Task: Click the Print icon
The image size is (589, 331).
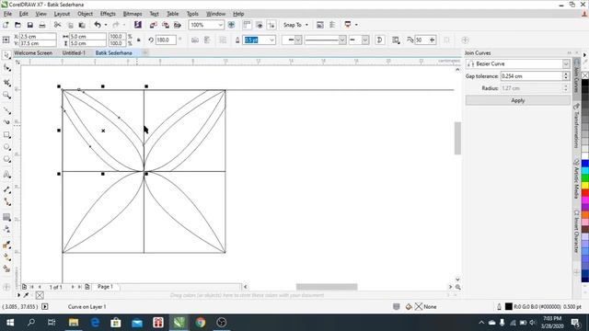Action: pyautogui.click(x=42, y=25)
